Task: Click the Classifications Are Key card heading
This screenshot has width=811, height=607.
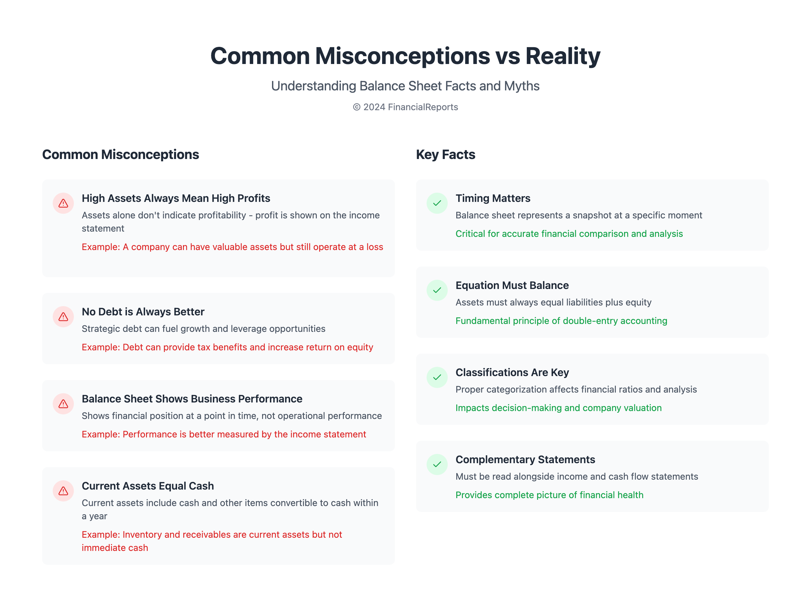Action: [512, 372]
